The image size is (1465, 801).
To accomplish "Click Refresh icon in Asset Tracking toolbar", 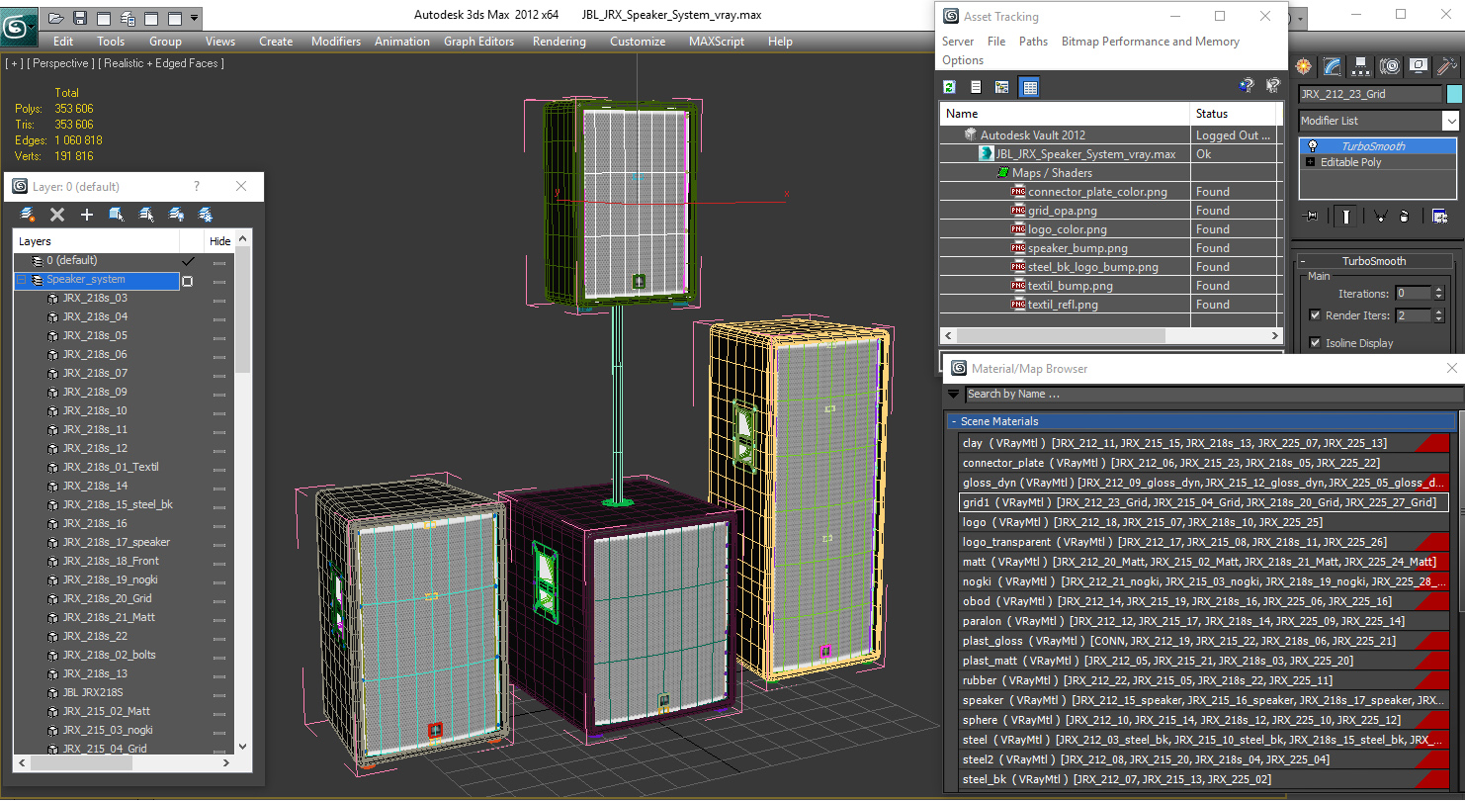I will (x=950, y=87).
